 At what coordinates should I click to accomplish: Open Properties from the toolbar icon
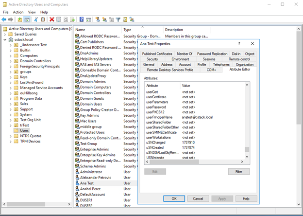[59, 19]
